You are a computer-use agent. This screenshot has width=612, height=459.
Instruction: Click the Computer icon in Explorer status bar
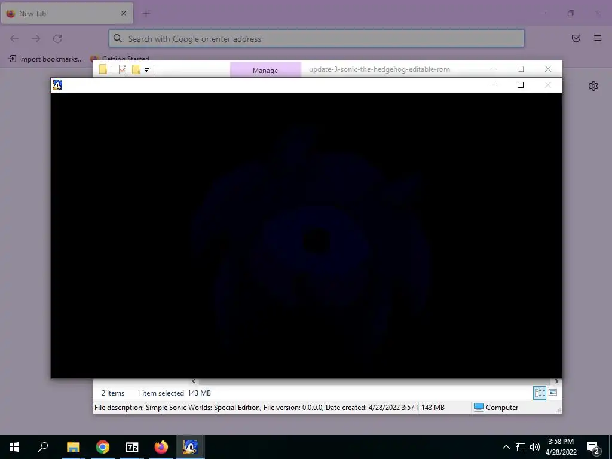479,407
